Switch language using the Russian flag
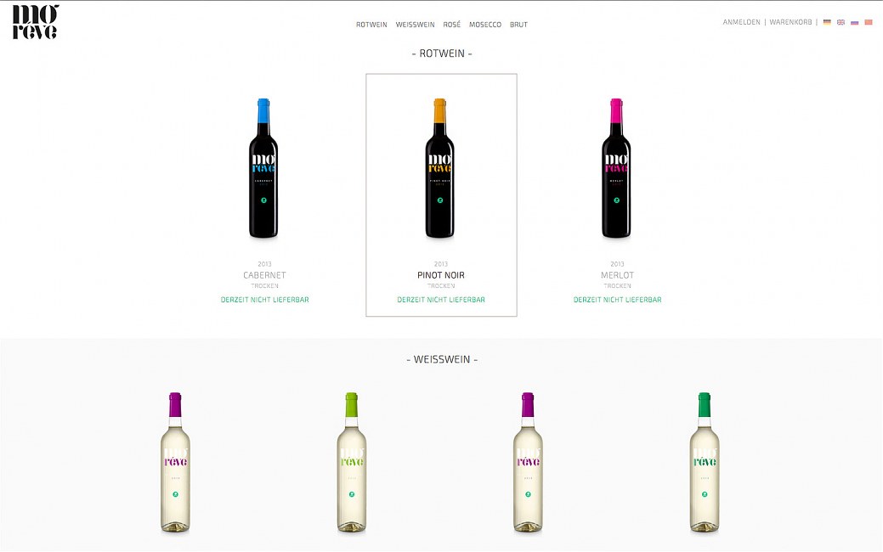Image resolution: width=883 pixels, height=552 pixels. point(854,23)
